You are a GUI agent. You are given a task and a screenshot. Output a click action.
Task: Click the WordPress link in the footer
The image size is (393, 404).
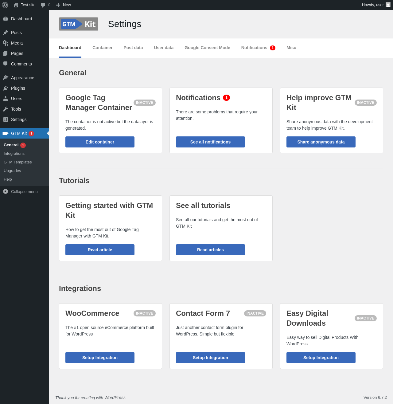click(x=115, y=398)
